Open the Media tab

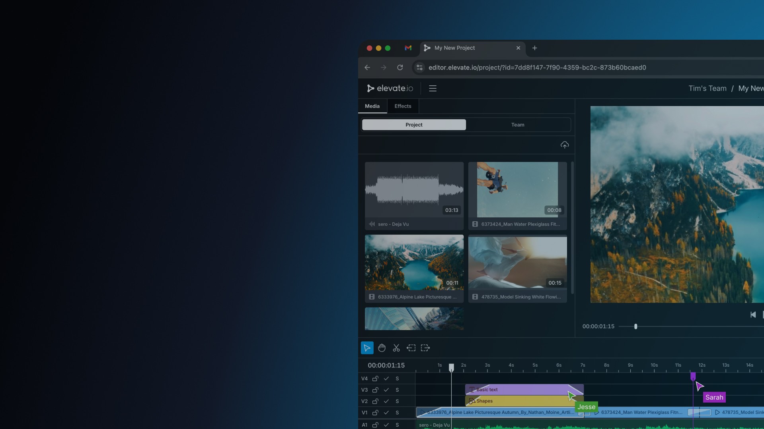point(372,106)
